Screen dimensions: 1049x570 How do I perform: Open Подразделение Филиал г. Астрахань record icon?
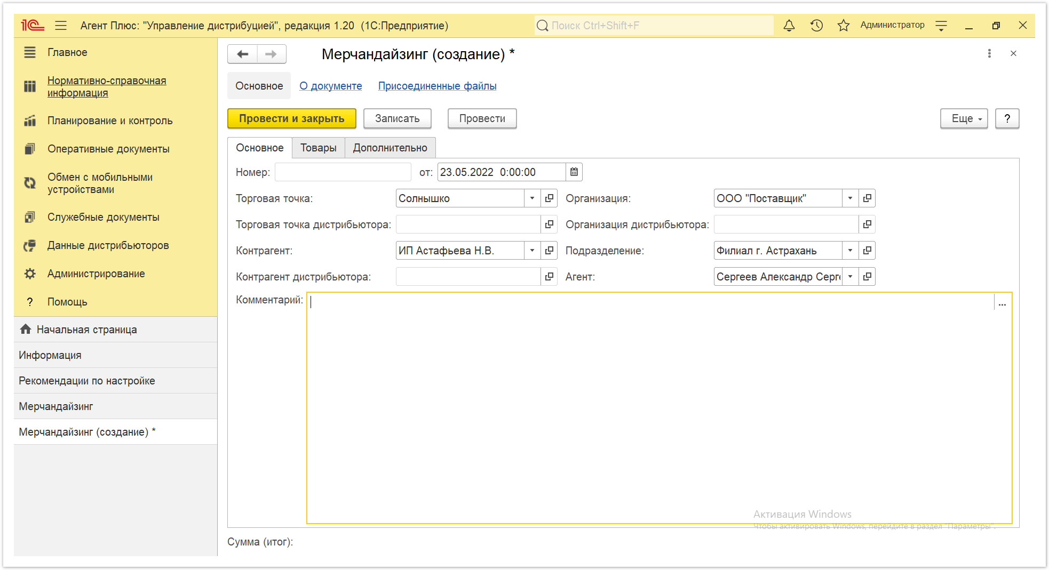tap(867, 250)
